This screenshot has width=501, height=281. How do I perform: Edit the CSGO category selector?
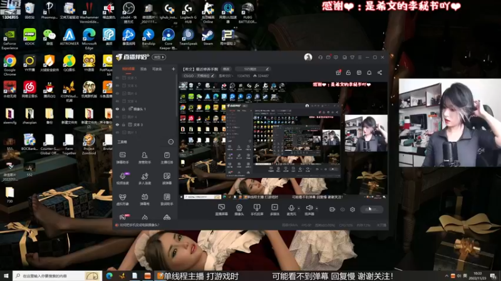(x=199, y=76)
